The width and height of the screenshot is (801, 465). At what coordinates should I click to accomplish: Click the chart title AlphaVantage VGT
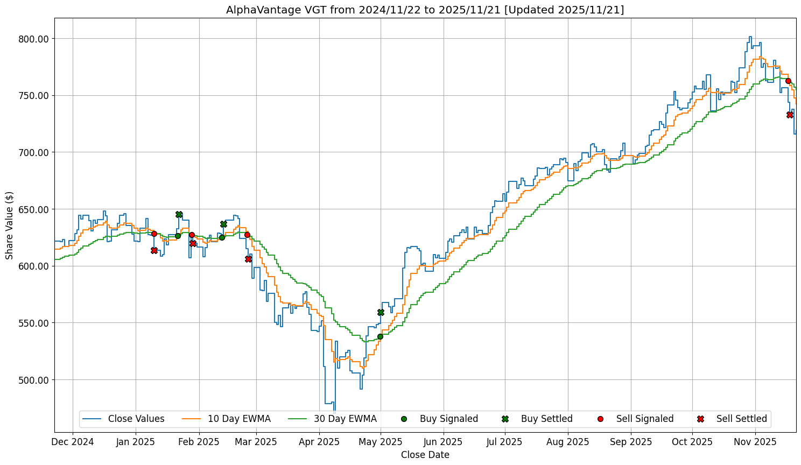point(425,10)
